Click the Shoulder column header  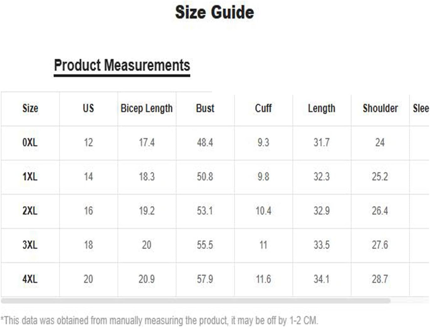pyautogui.click(x=380, y=108)
